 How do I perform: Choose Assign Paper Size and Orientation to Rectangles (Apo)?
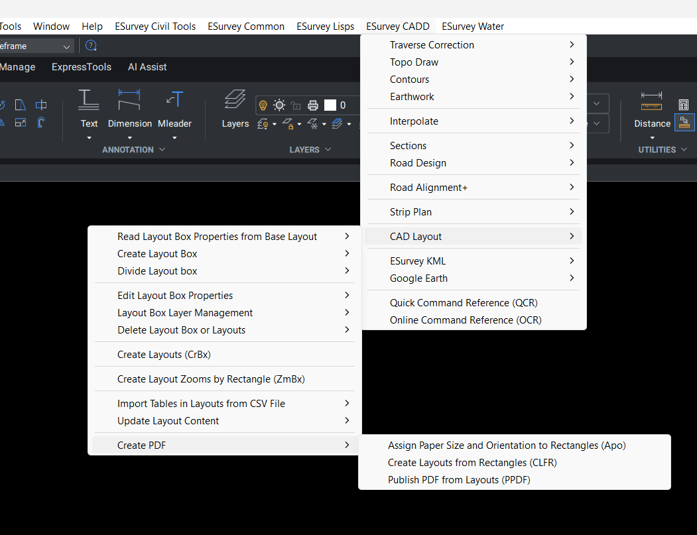(x=515, y=446)
